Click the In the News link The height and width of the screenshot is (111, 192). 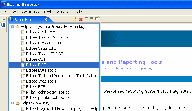tap(124, 68)
